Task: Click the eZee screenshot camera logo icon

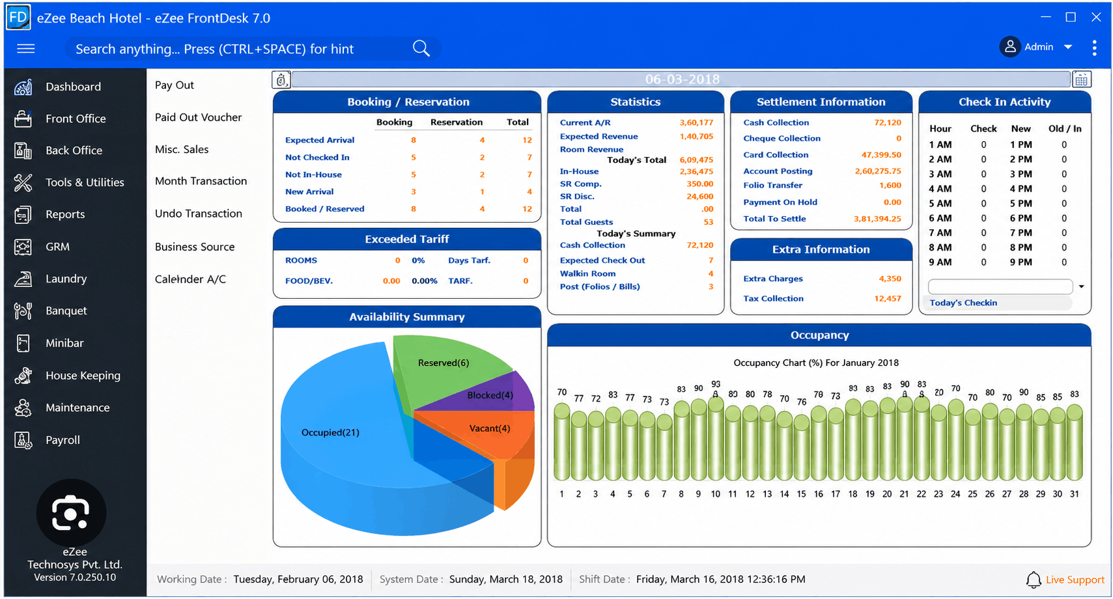Action: pyautogui.click(x=71, y=513)
